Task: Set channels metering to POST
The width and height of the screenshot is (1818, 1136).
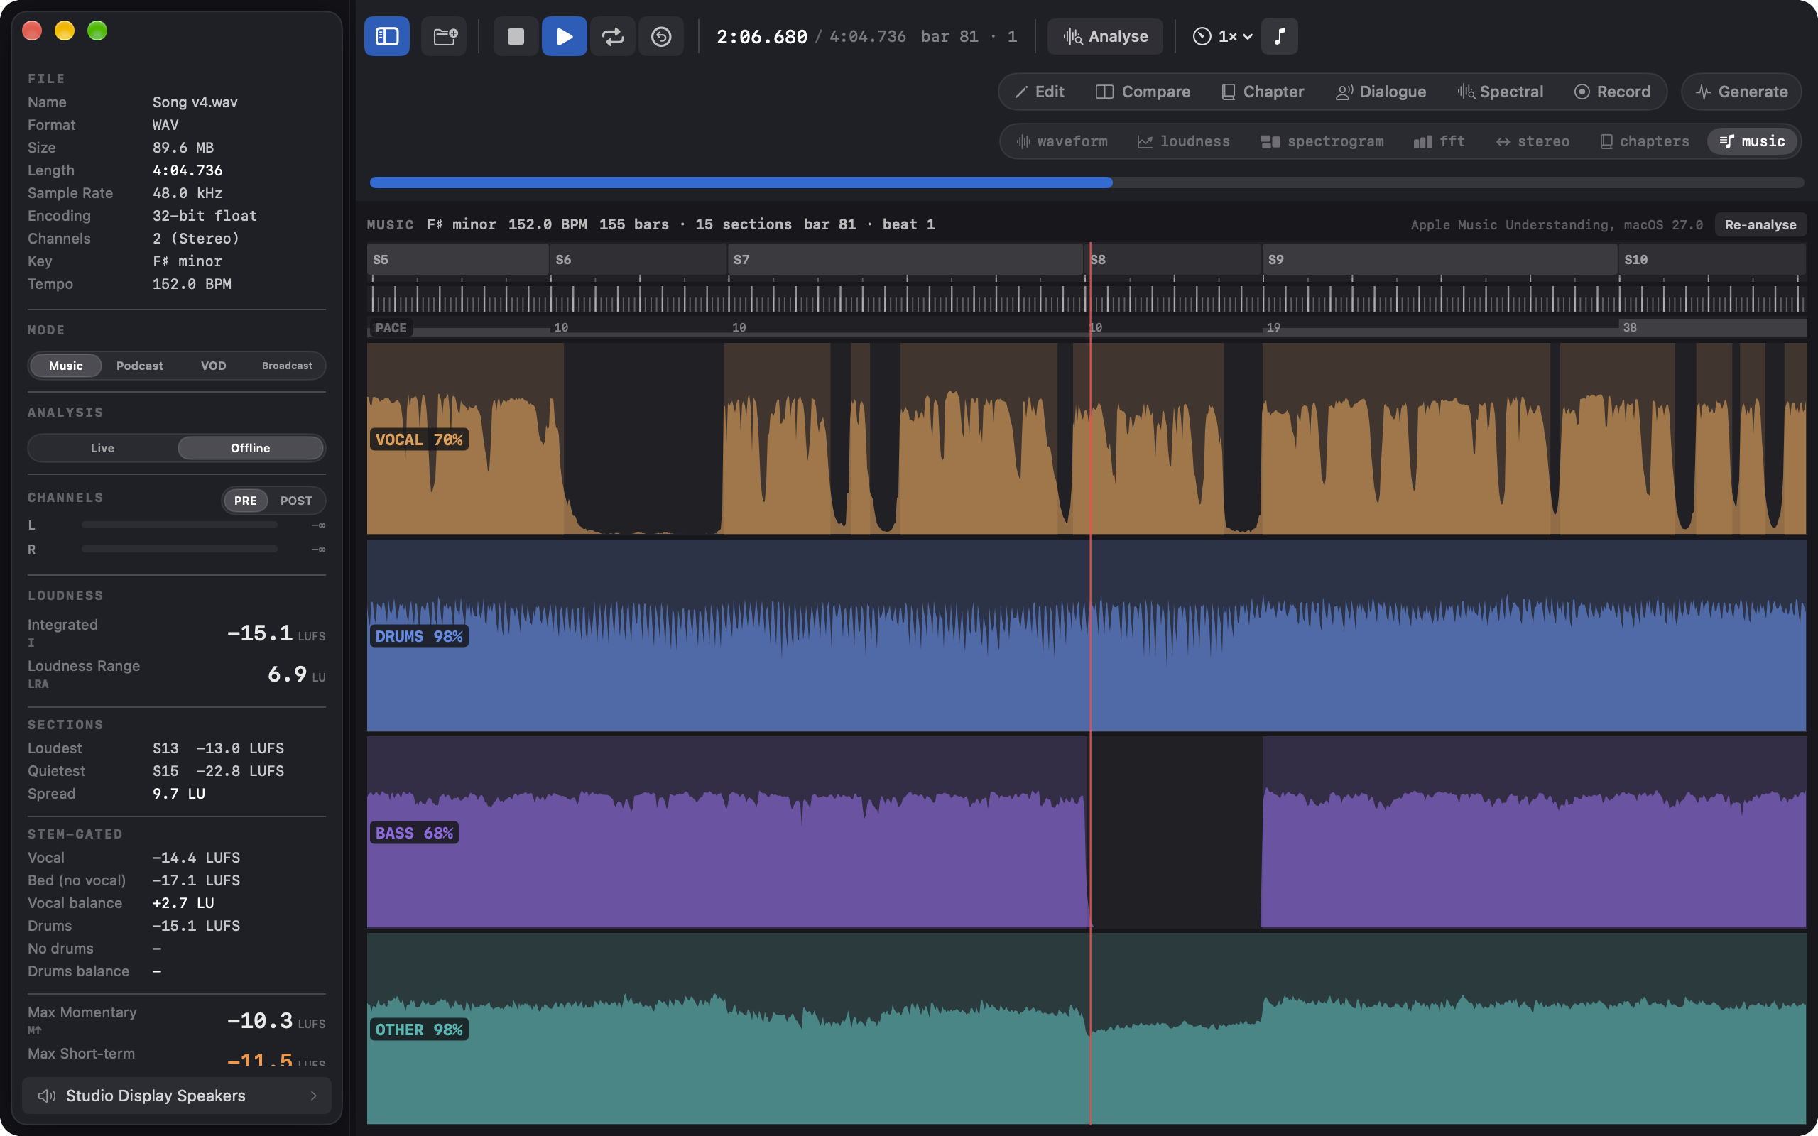Action: pyautogui.click(x=296, y=501)
